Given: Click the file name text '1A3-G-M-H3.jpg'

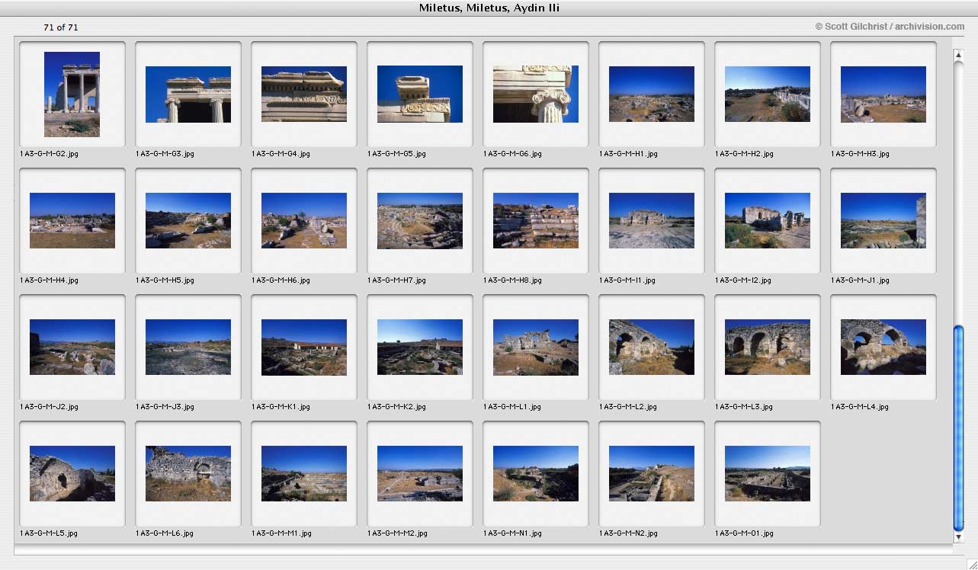Looking at the screenshot, I should pyautogui.click(x=860, y=154).
